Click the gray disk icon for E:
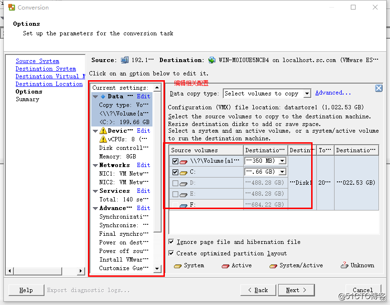Image resolution: width=390 pixels, height=305 pixels. (184, 195)
